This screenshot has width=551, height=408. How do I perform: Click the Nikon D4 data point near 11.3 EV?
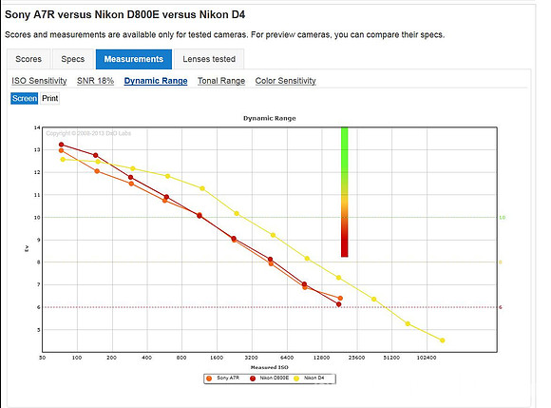pyautogui.click(x=202, y=188)
